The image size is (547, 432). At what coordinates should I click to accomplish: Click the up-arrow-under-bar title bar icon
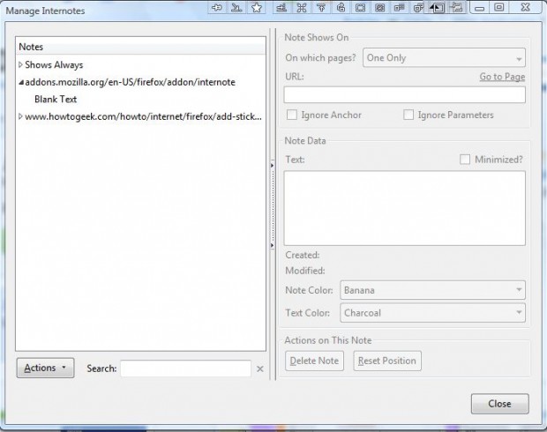click(x=321, y=7)
